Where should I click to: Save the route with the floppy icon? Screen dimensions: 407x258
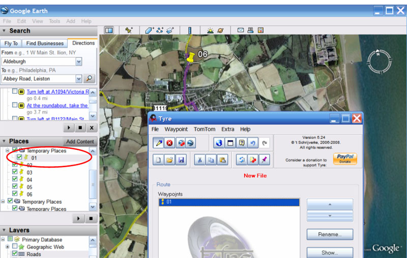181,160
